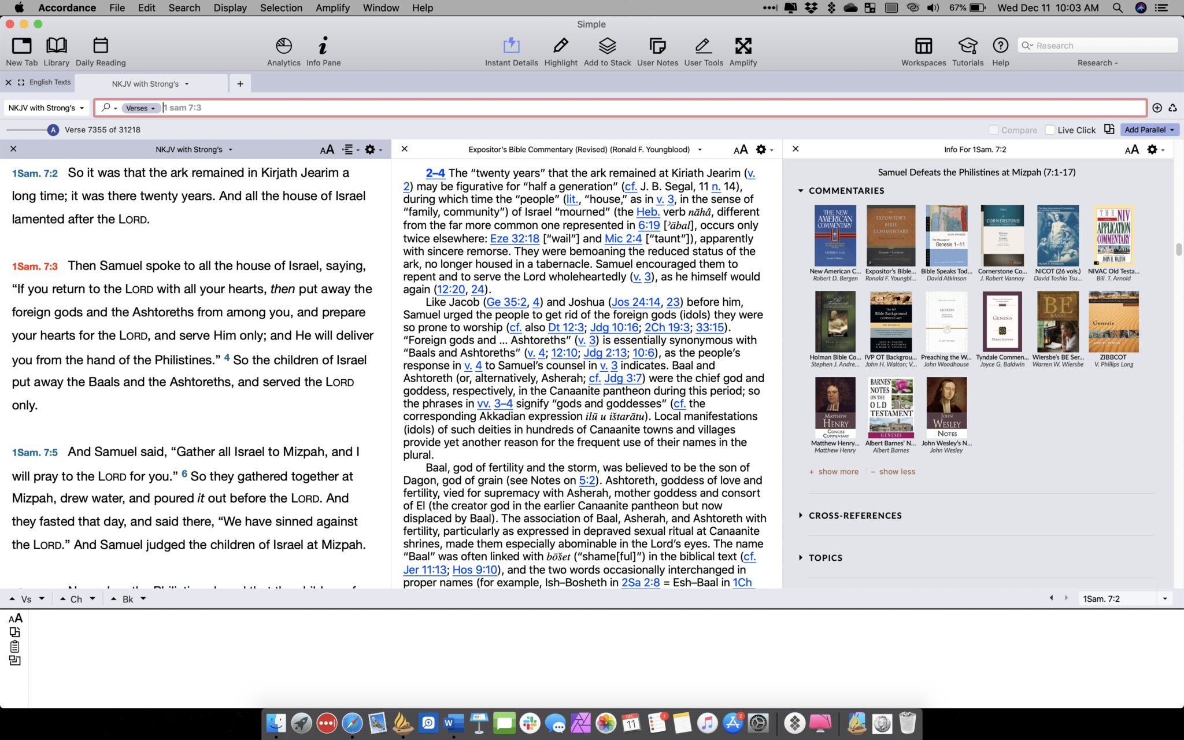
Task: Click the Eze 32:18 verse link
Action: pyautogui.click(x=515, y=238)
